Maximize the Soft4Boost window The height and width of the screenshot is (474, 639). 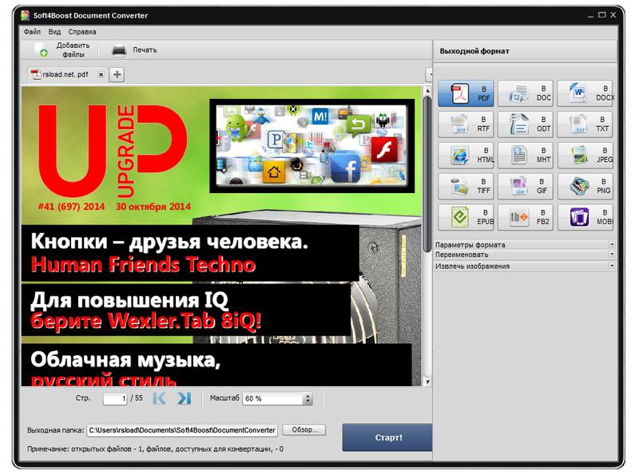(602, 15)
